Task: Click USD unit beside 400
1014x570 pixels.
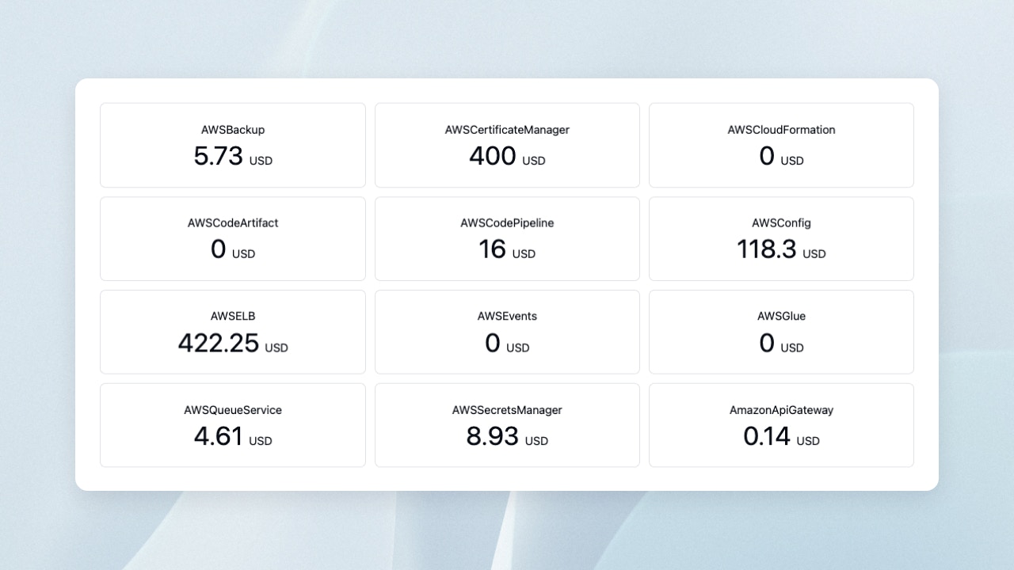Action: click(x=534, y=161)
